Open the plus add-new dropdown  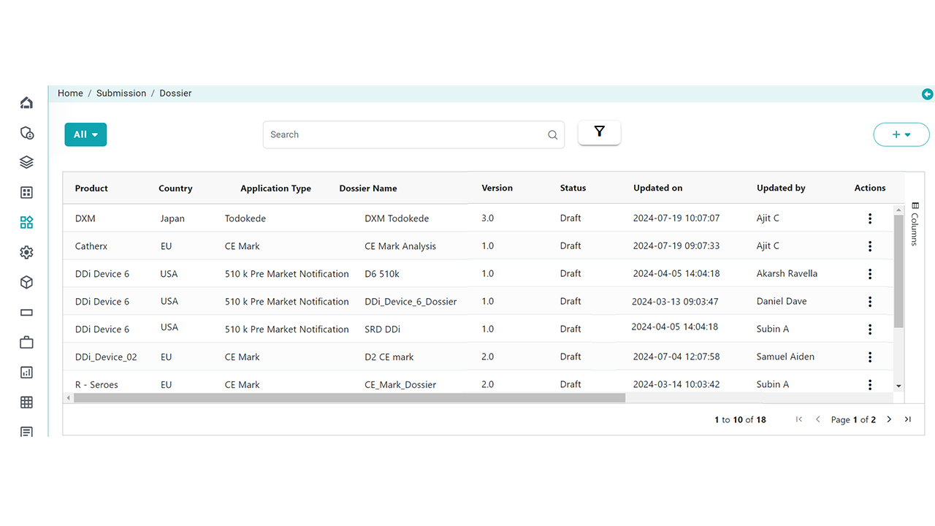coord(901,134)
